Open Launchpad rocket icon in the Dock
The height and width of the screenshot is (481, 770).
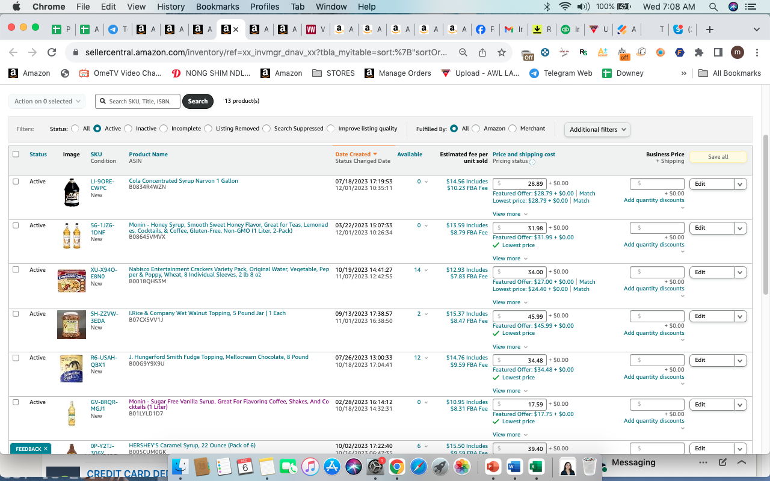440,467
